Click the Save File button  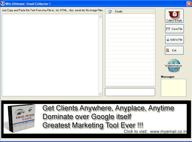coord(174,29)
